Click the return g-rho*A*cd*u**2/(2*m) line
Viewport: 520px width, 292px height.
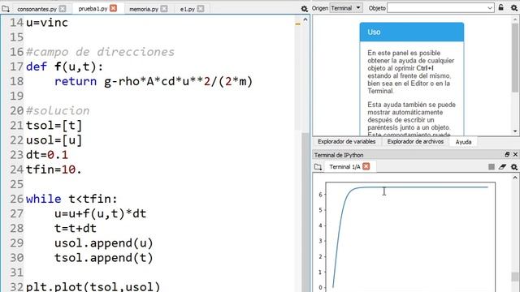click(154, 81)
